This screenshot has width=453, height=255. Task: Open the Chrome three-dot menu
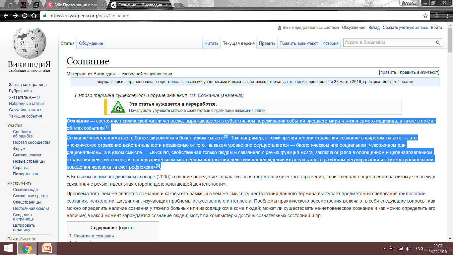pos(447,16)
